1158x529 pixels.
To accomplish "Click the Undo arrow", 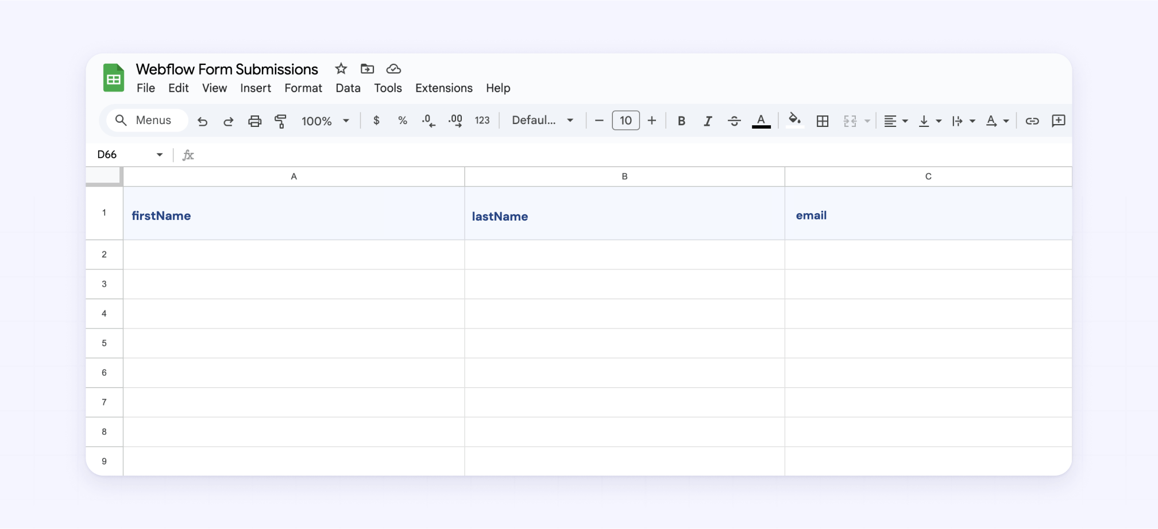I will pyautogui.click(x=202, y=121).
